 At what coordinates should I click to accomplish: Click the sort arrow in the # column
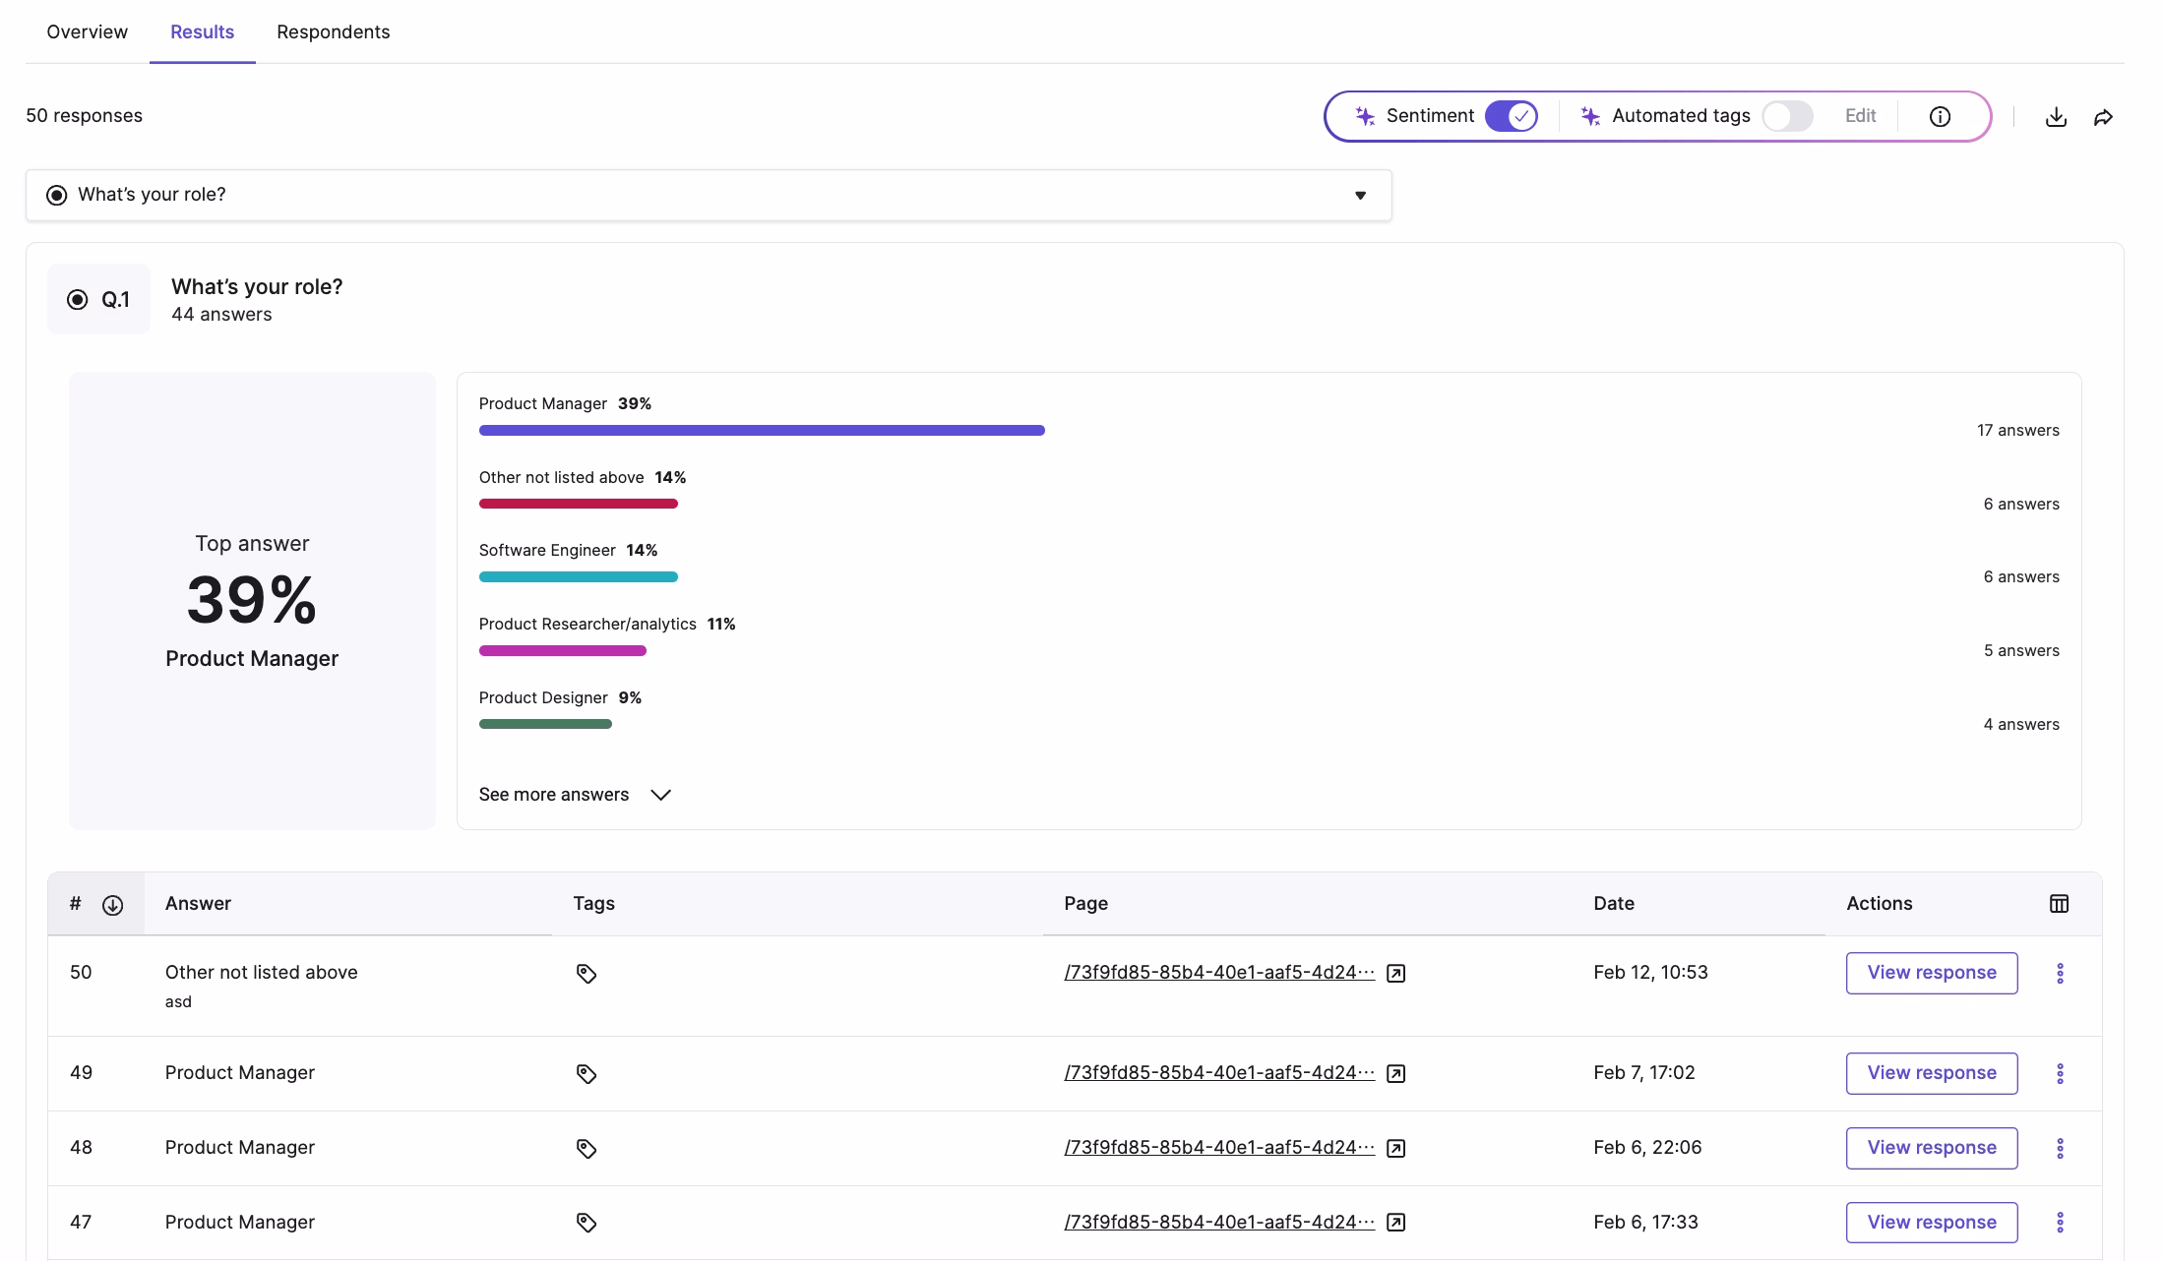[112, 903]
